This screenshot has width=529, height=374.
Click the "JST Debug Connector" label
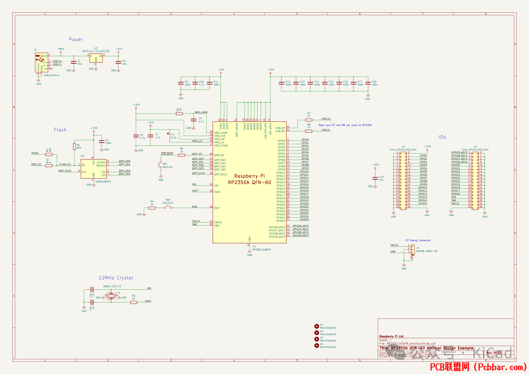[418, 240]
